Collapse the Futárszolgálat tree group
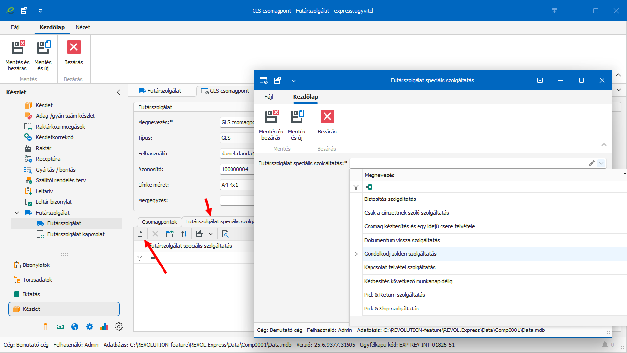This screenshot has height=353, width=627. 17,213
